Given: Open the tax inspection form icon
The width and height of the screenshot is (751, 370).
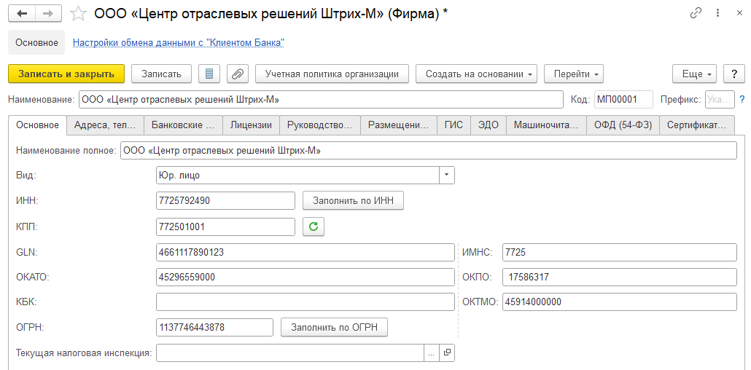Looking at the screenshot, I should pos(447,353).
